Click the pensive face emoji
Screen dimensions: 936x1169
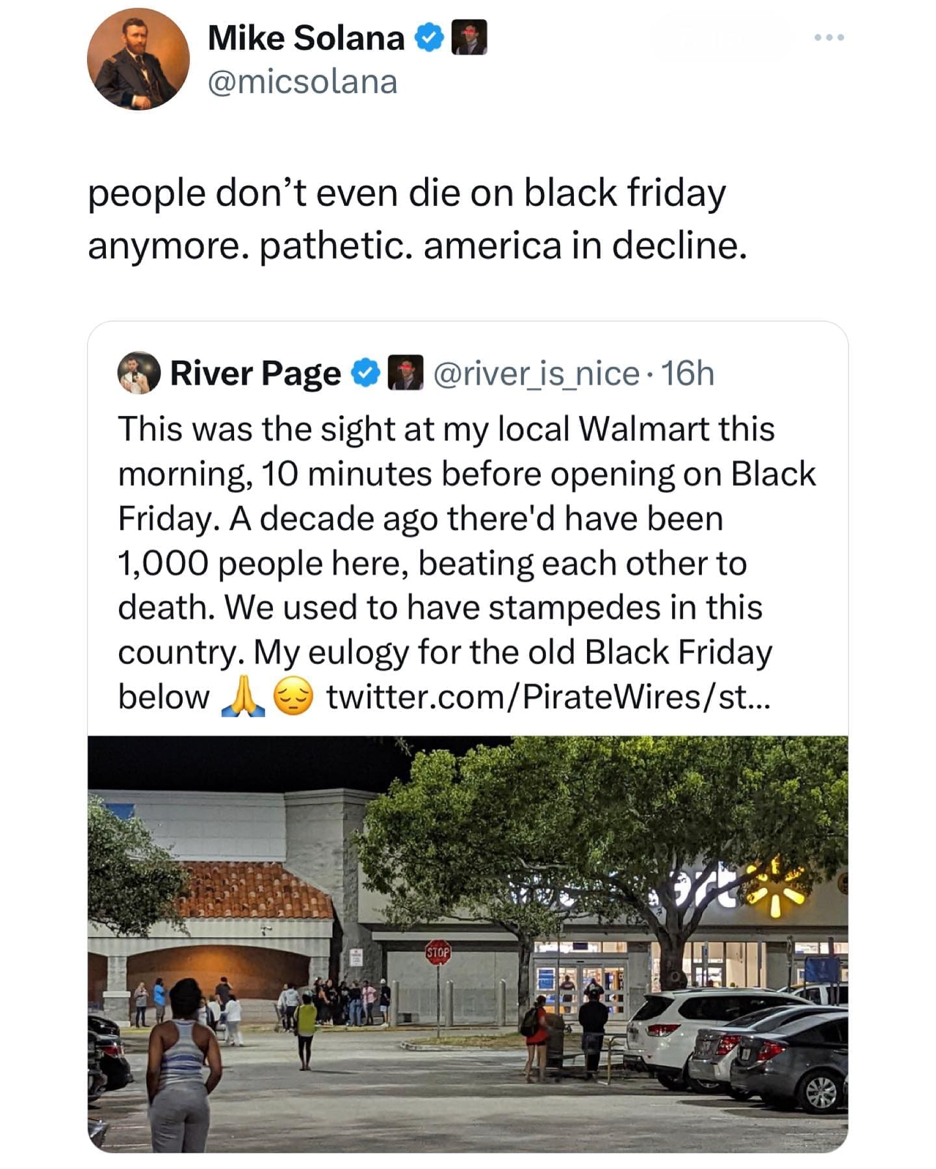[294, 697]
